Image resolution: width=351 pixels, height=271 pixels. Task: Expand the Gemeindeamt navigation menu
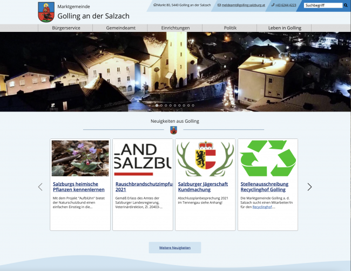point(121,28)
